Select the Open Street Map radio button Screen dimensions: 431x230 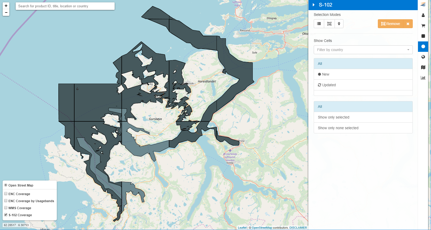[6, 185]
